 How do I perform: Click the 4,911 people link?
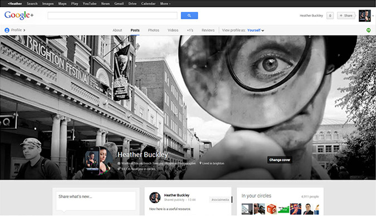pyautogui.click(x=310, y=197)
